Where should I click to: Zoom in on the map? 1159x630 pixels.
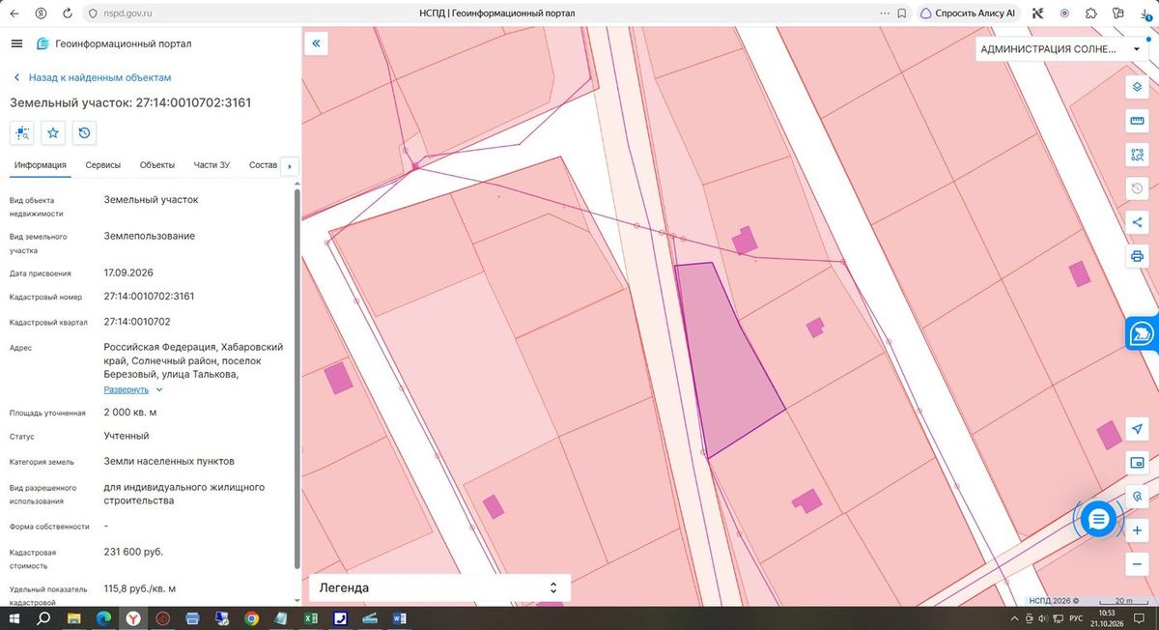click(1137, 530)
